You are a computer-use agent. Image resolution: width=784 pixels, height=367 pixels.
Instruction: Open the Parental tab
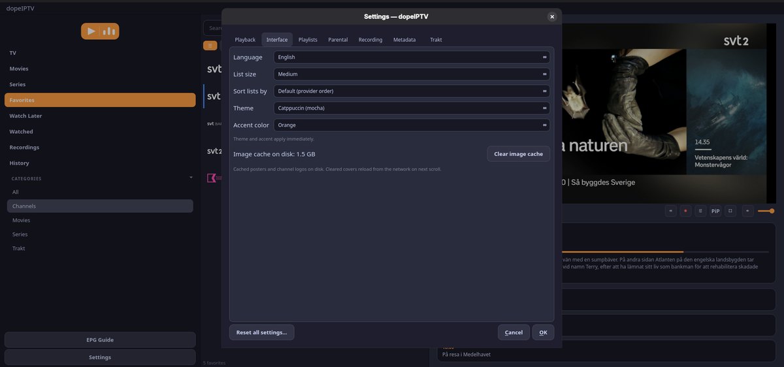click(x=338, y=40)
